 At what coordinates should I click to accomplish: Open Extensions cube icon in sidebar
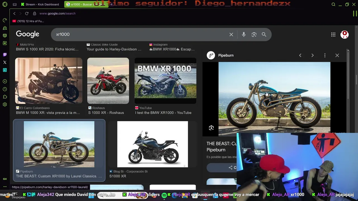[5, 97]
